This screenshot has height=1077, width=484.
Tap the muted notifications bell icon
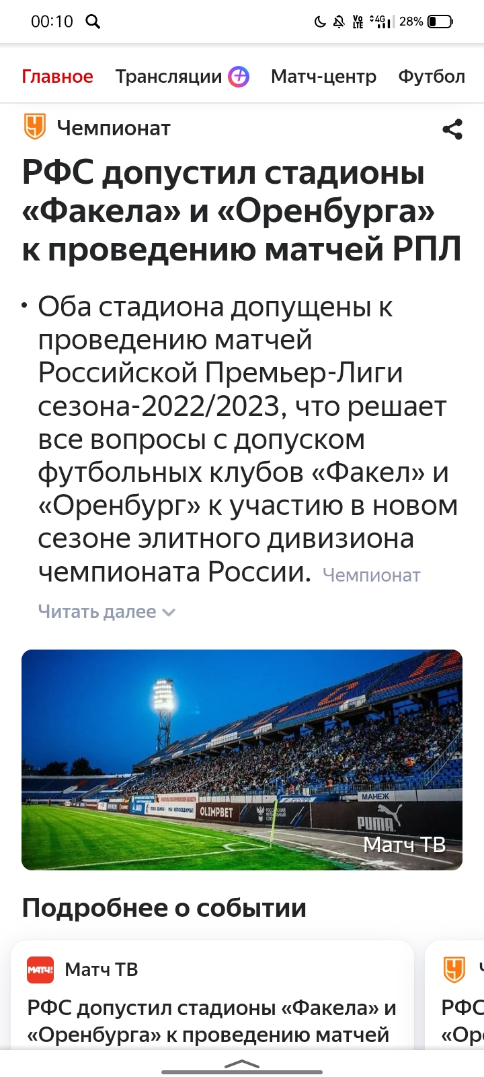coord(339,22)
